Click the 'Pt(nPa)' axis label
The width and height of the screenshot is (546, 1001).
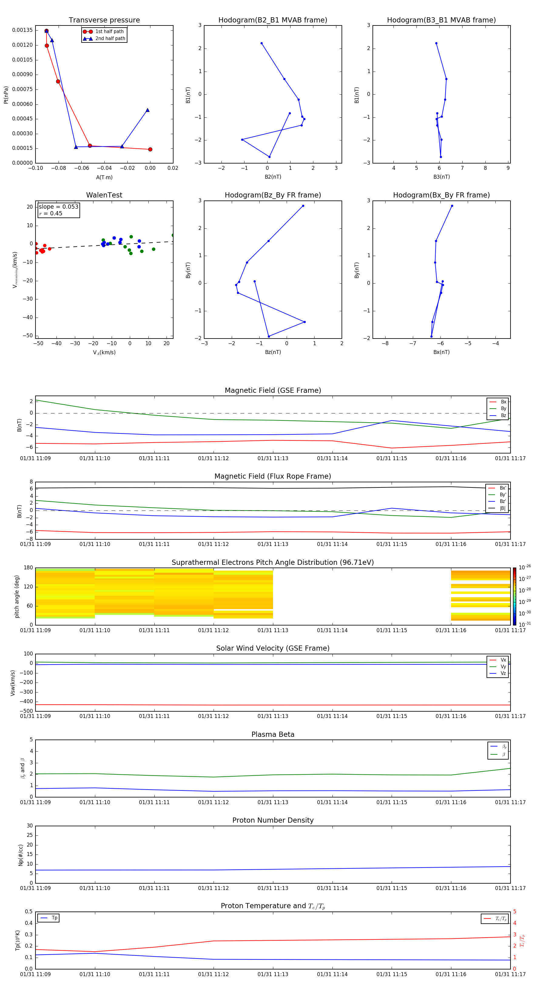tap(6, 95)
